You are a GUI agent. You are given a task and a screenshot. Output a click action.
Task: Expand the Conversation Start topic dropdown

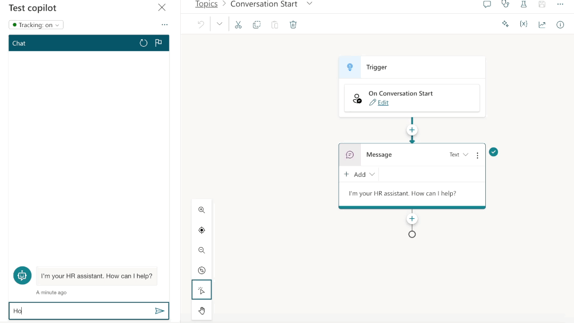[x=310, y=4]
